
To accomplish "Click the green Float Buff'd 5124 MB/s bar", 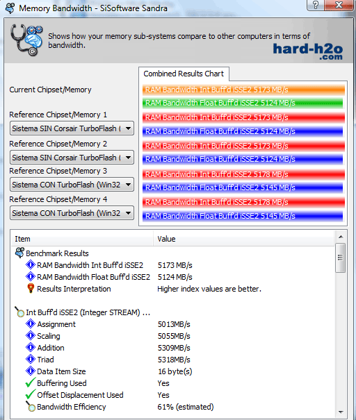I will tap(243, 103).
